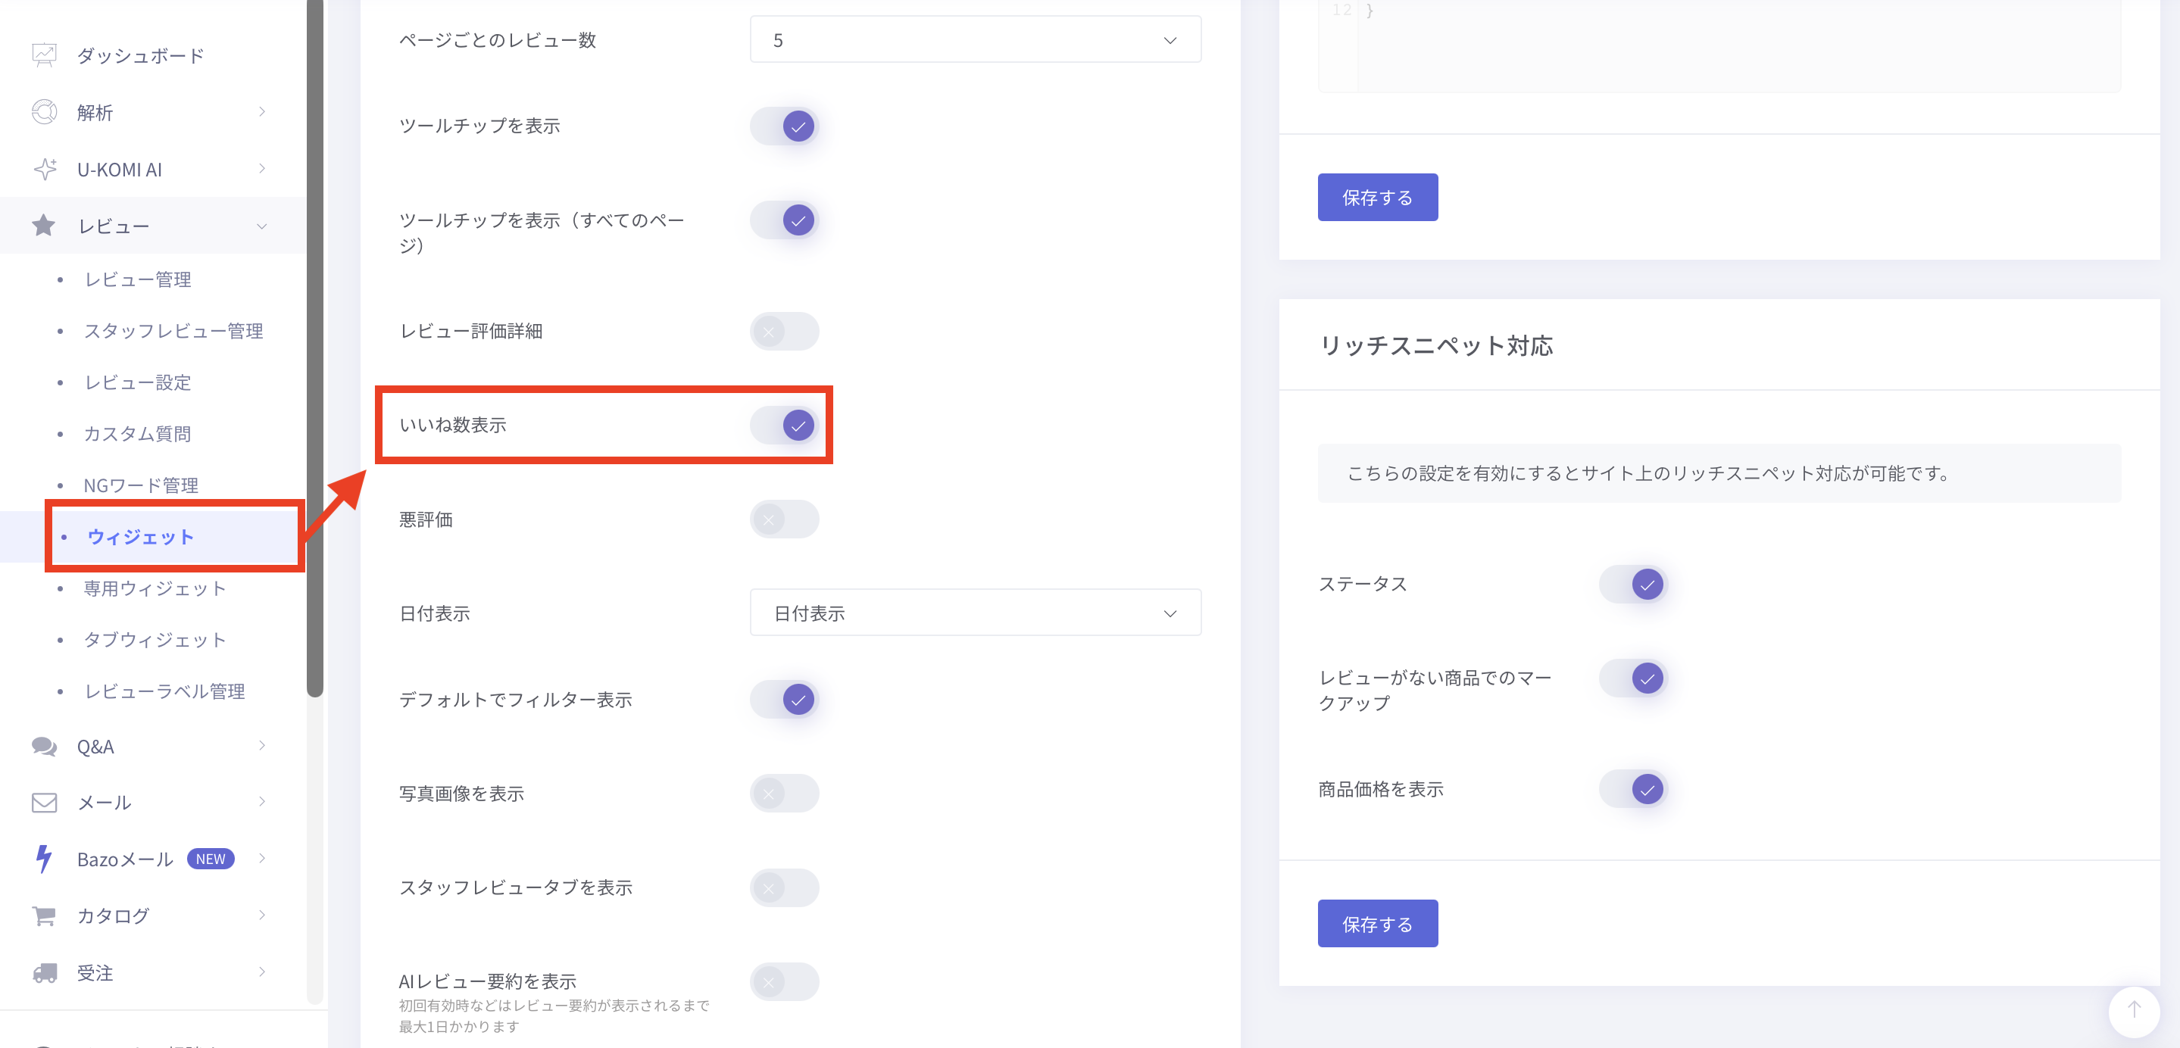Click the scroll-to-top arrow button
2180x1048 pixels.
tap(2134, 1010)
